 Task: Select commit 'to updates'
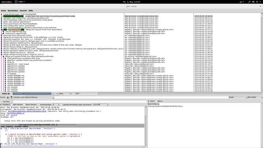click(x=12, y=74)
